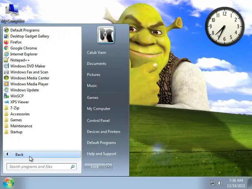This screenshot has width=252, height=189.
Task: Open Windows Media Center icon
Action: click(x=6, y=78)
